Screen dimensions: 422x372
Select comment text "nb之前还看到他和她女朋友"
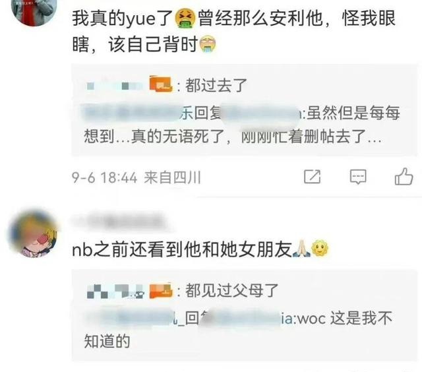pyautogui.click(x=182, y=249)
